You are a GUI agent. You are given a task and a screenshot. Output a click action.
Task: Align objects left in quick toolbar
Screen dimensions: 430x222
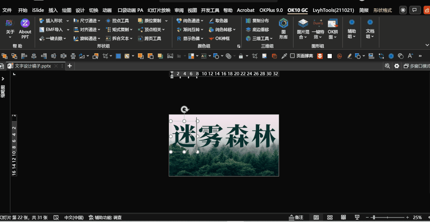24,56
